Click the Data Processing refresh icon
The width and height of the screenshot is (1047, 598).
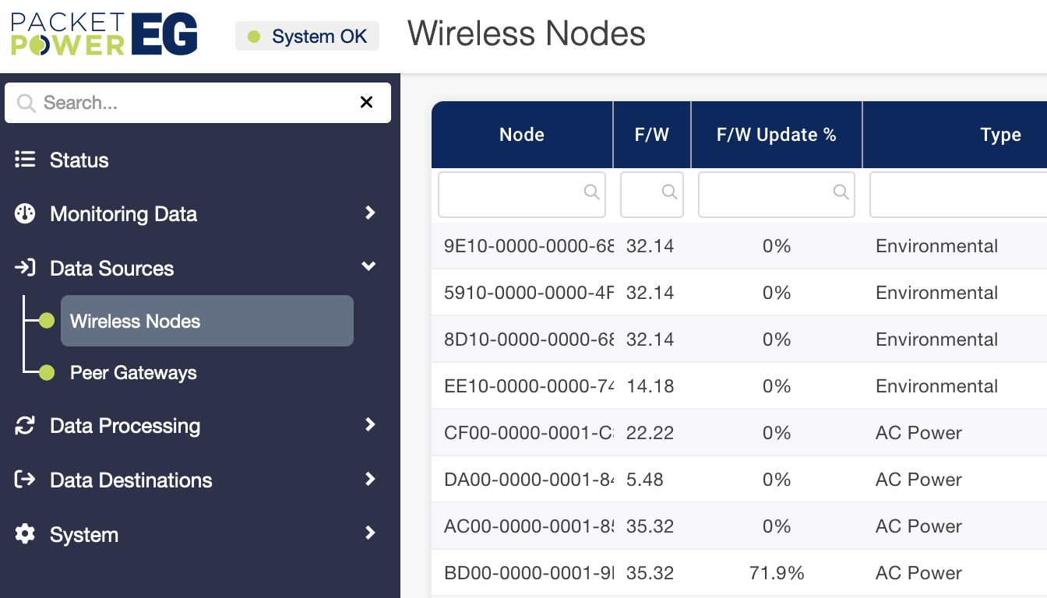(x=25, y=425)
